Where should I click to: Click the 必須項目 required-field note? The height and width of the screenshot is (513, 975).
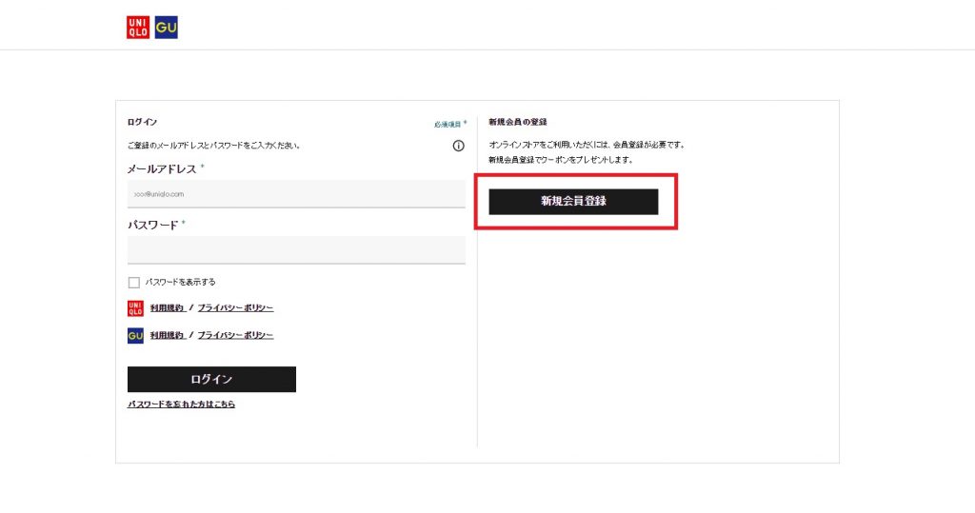tap(449, 125)
